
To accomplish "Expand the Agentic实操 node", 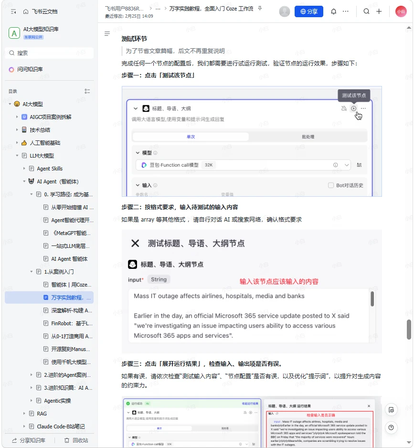I will tap(32, 401).
